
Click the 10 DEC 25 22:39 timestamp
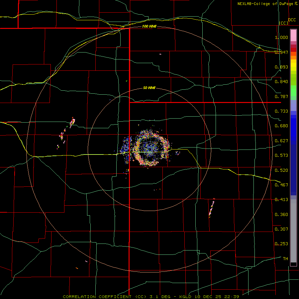point(217,297)
